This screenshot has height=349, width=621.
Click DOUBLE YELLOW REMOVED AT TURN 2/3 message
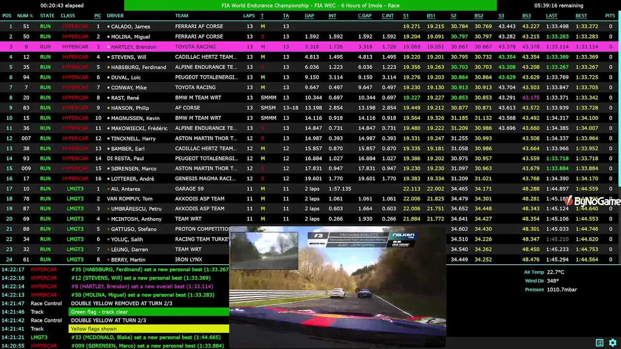[x=121, y=303]
